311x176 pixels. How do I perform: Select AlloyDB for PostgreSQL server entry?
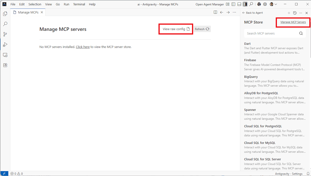click(275, 97)
